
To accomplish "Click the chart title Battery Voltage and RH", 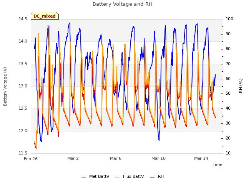I will 123,4.
